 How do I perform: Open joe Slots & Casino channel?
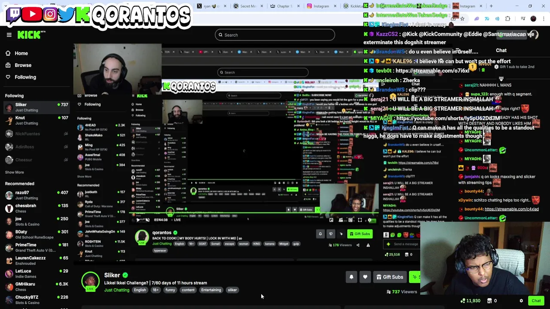point(37,221)
